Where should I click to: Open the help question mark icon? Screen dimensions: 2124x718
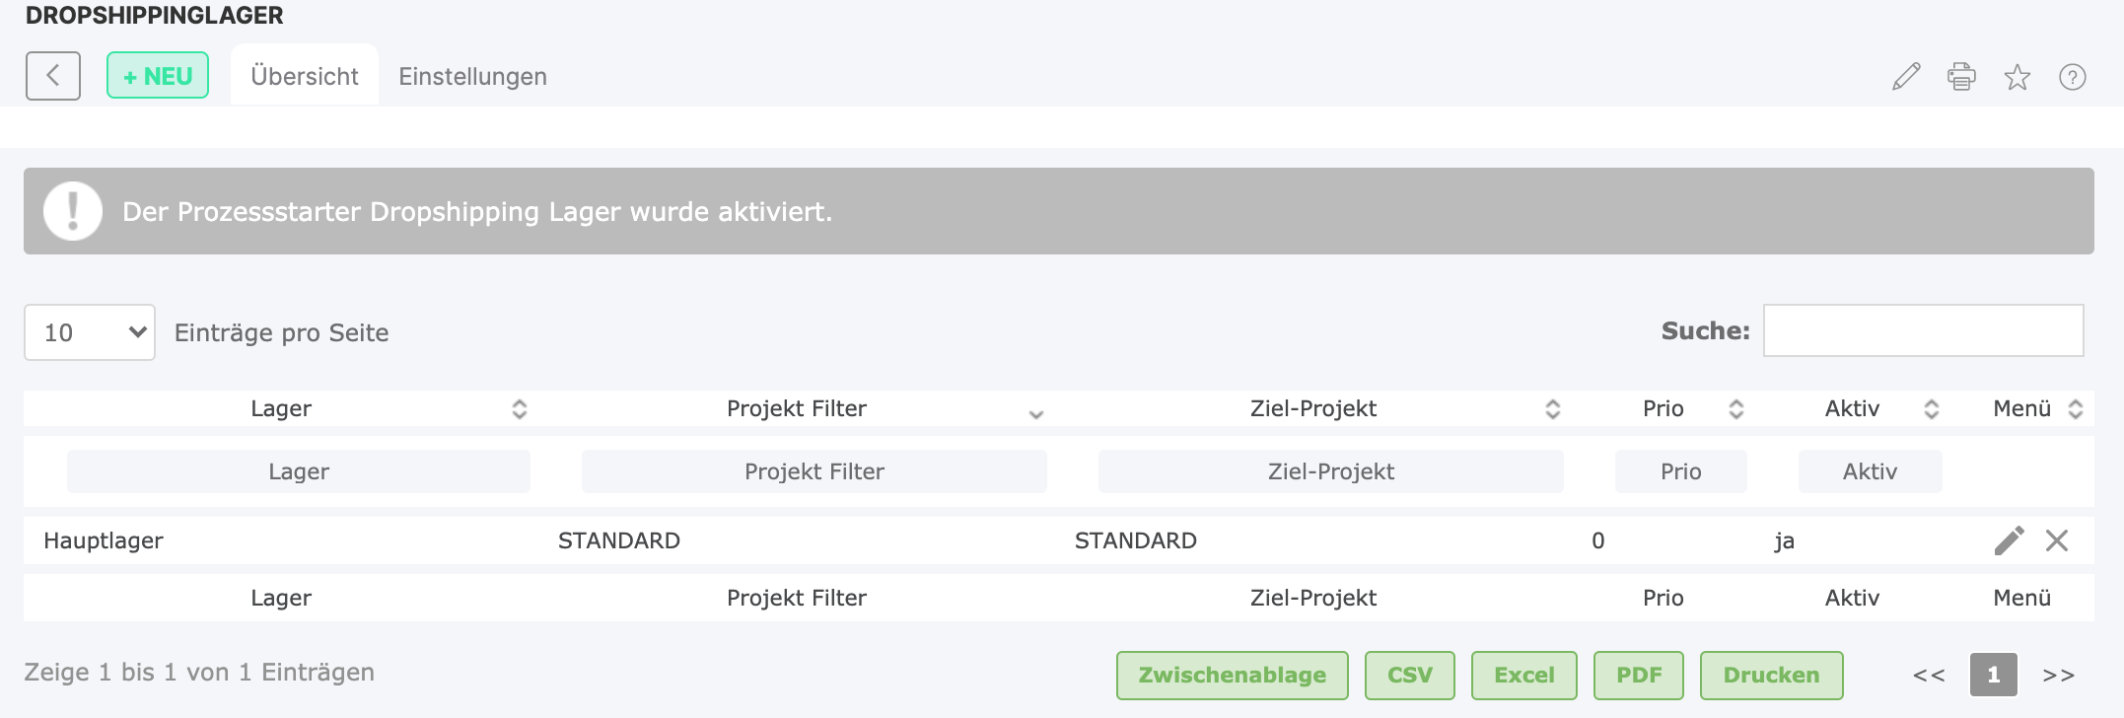coord(2072,76)
